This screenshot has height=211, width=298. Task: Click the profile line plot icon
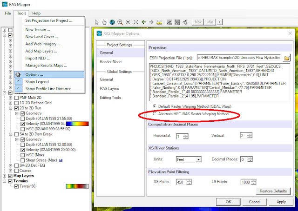click(x=169, y=22)
